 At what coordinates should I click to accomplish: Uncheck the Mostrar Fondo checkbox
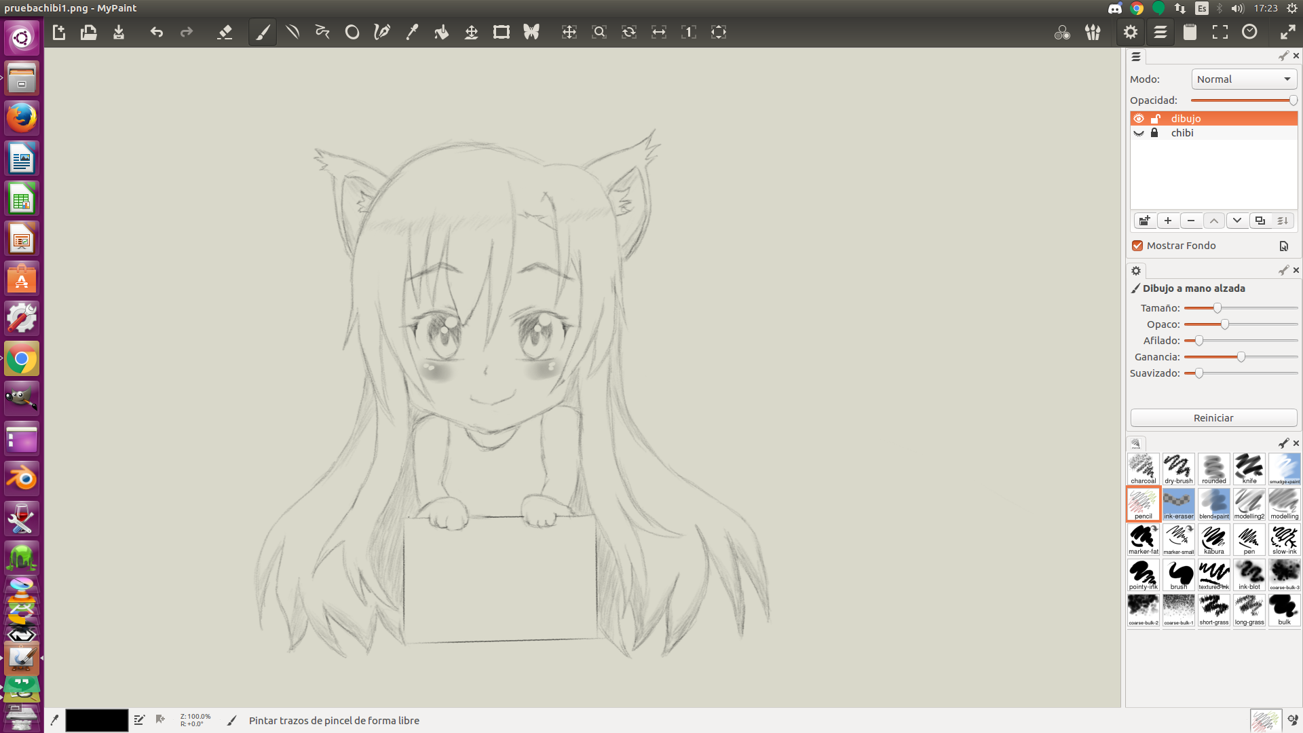point(1137,246)
